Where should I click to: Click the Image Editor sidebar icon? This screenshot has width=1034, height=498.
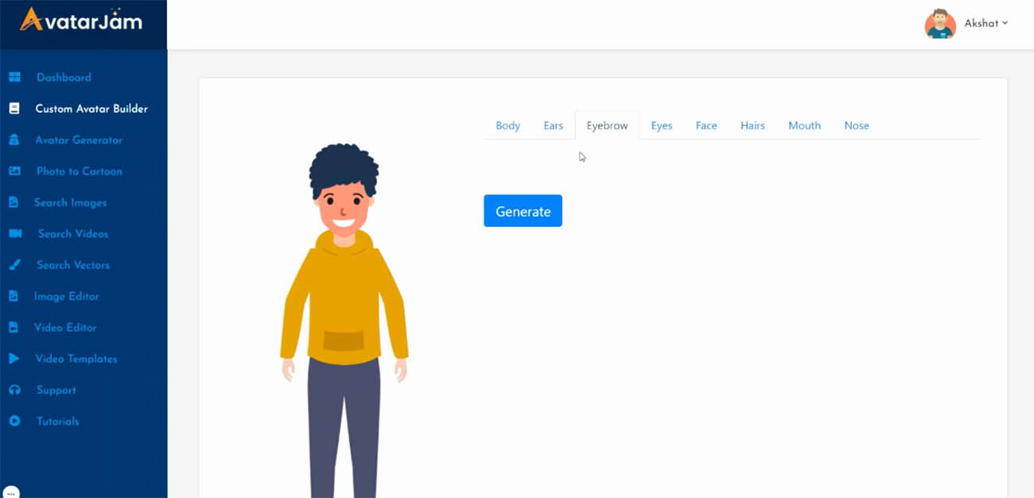(x=14, y=296)
